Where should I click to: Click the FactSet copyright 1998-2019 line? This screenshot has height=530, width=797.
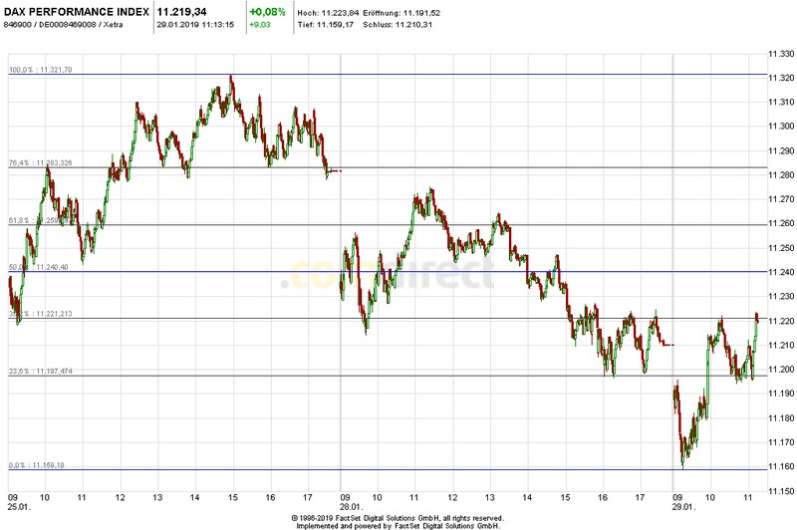(x=398, y=518)
